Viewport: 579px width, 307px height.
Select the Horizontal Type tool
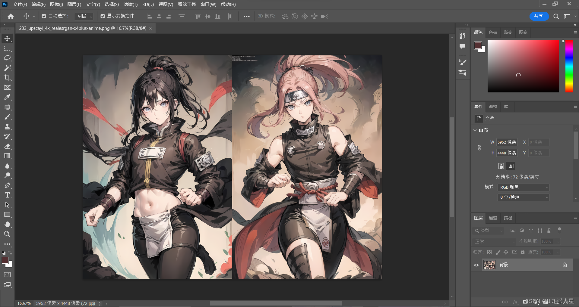pyautogui.click(x=7, y=195)
